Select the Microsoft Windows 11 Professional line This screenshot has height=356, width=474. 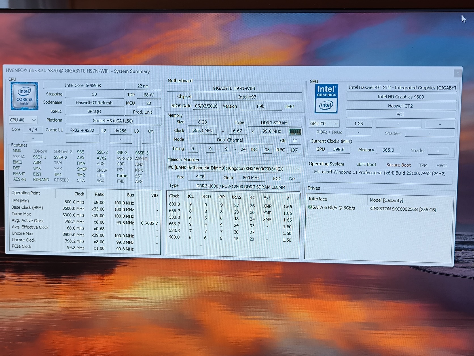tap(380, 173)
